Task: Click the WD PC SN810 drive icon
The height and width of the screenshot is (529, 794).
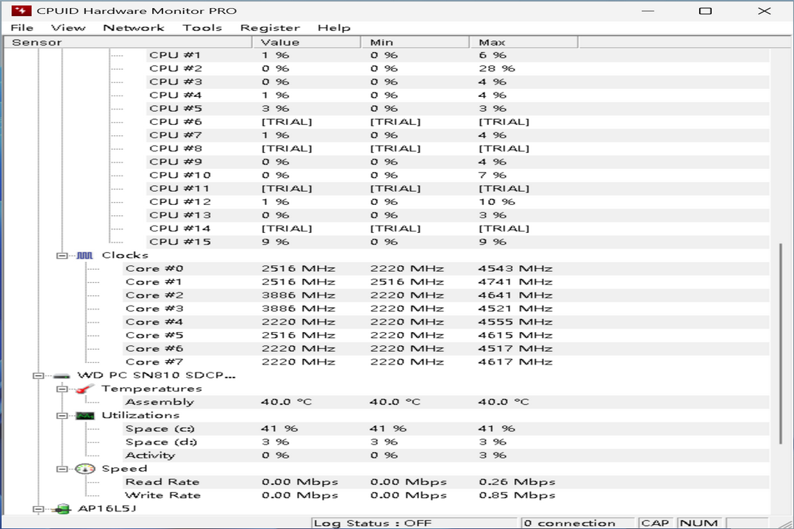Action: point(62,375)
